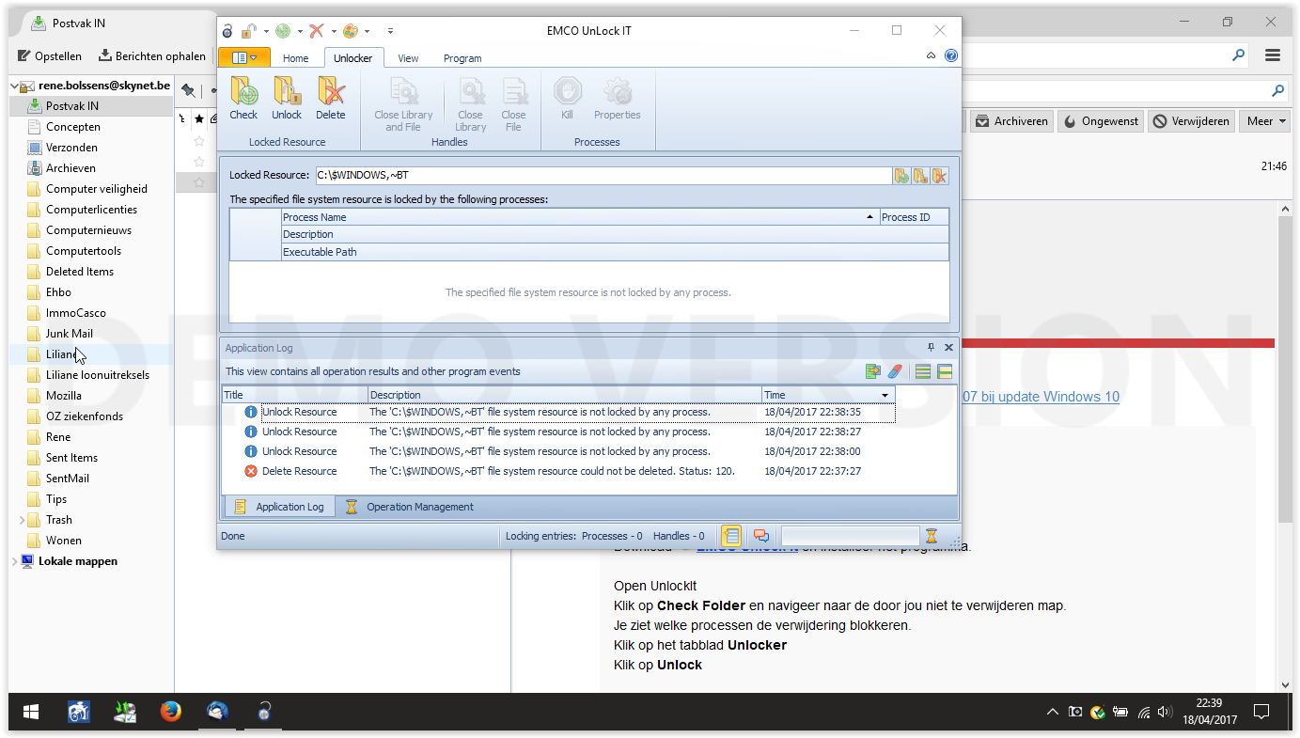Click the Berichten ophalen button
The width and height of the screenshot is (1300, 738).
click(x=152, y=56)
